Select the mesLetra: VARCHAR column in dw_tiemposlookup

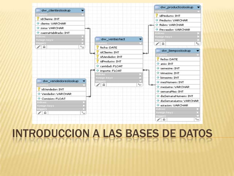175,87
